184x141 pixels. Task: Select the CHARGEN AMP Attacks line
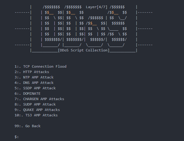pyautogui.click(x=39, y=99)
